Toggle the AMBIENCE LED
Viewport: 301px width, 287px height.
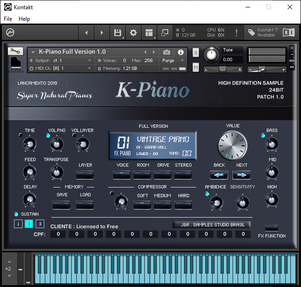(x=207, y=194)
